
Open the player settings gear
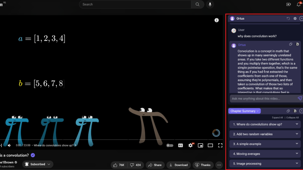pos(191,145)
